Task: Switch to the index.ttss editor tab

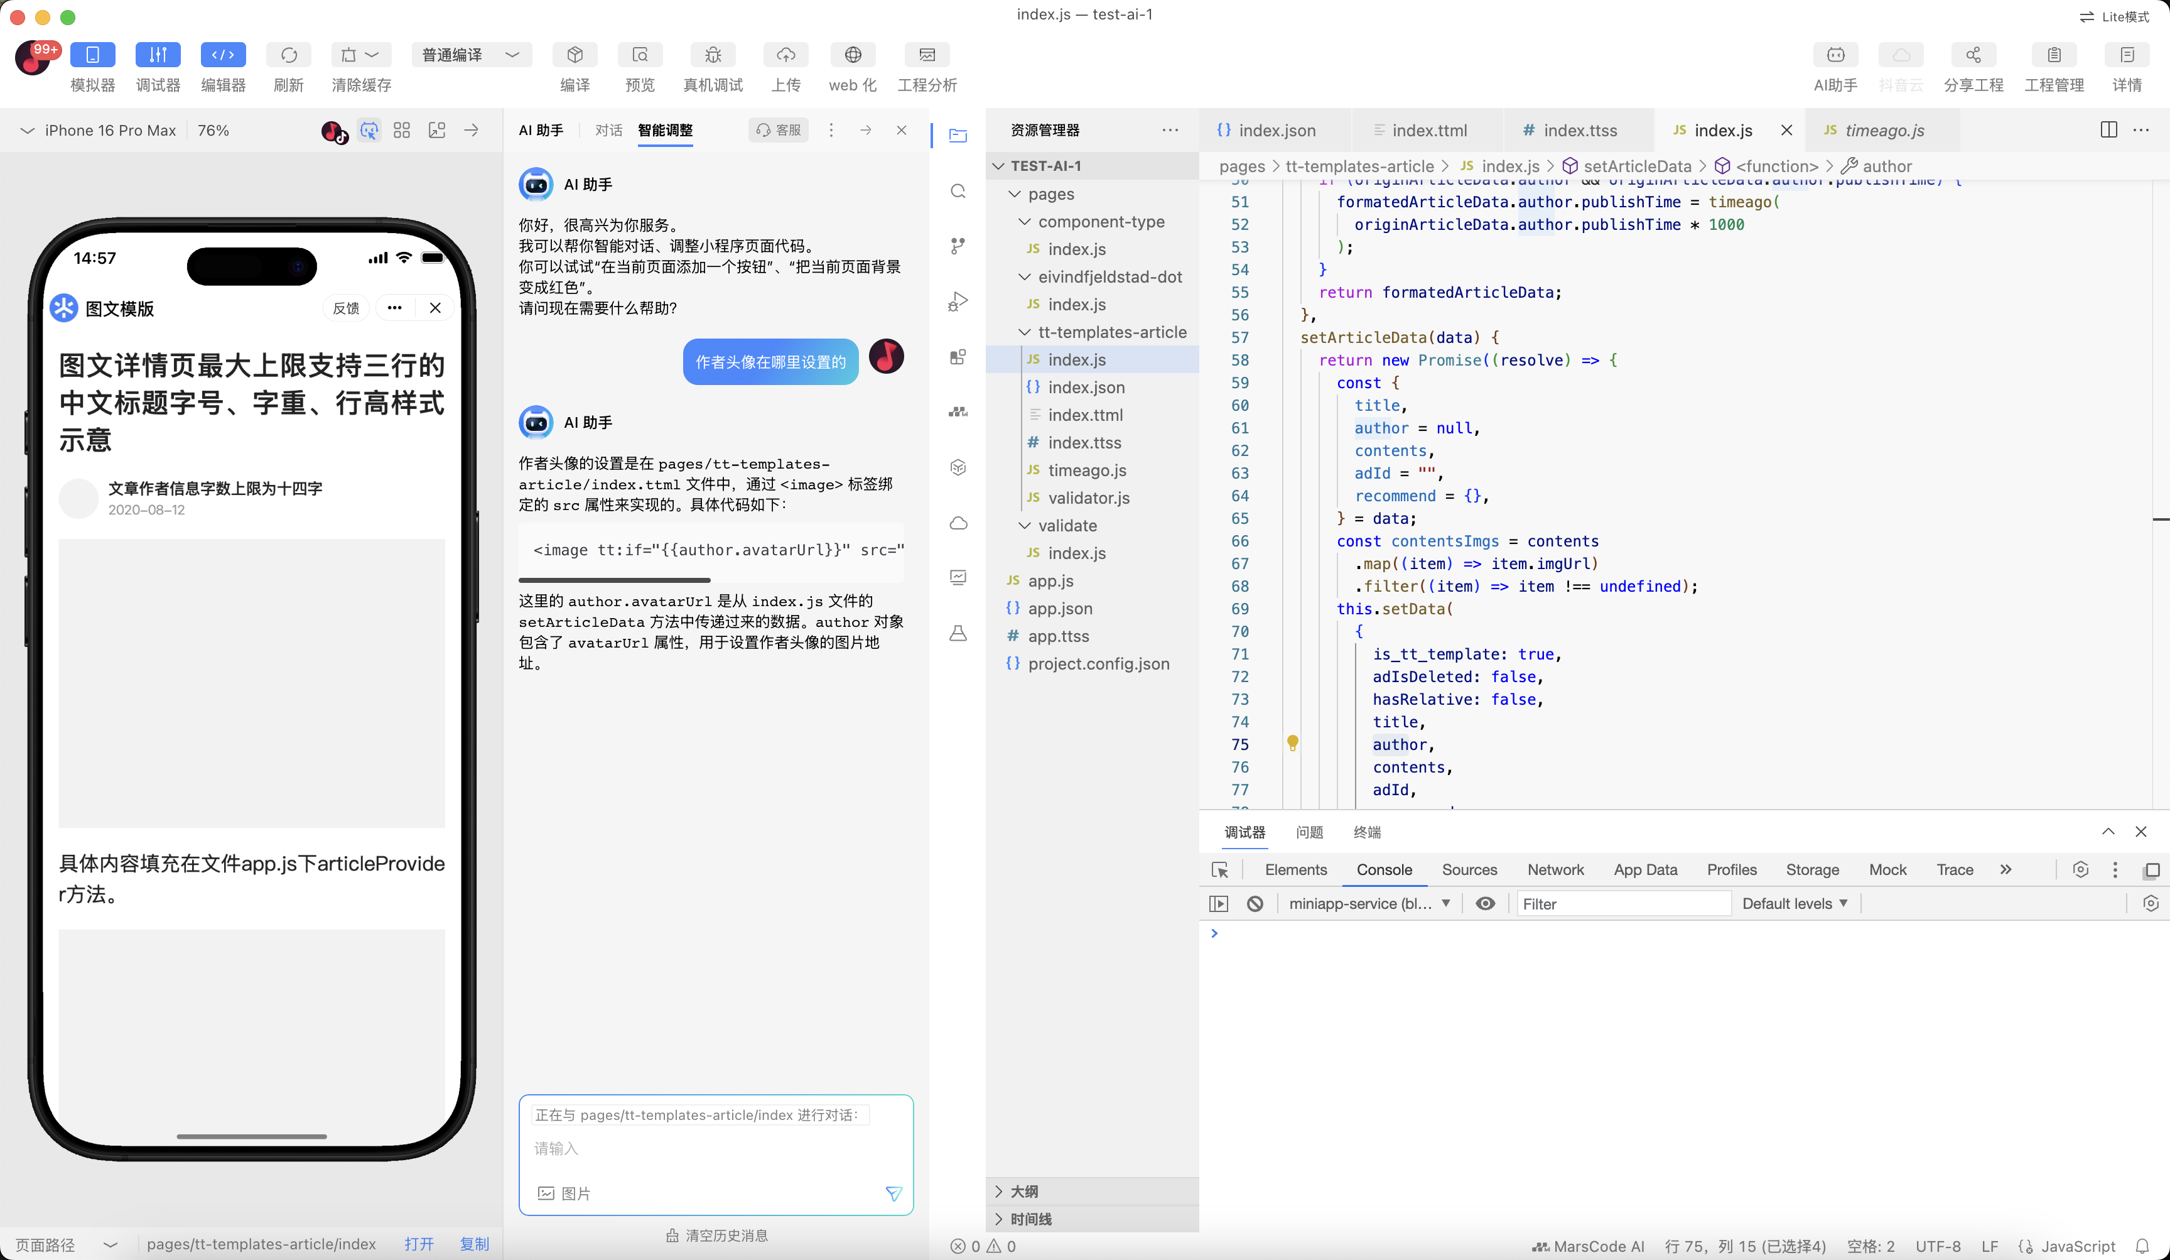Action: click(1579, 130)
